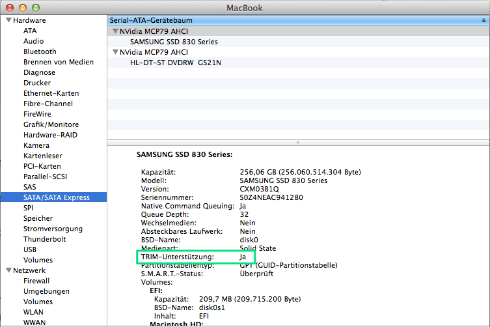
Task: Open the Bluetooth hardware entry
Action: pyautogui.click(x=40, y=51)
